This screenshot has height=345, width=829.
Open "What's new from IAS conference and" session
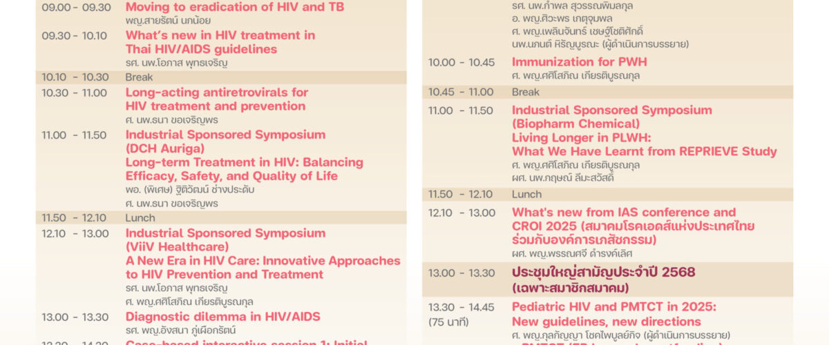(624, 213)
